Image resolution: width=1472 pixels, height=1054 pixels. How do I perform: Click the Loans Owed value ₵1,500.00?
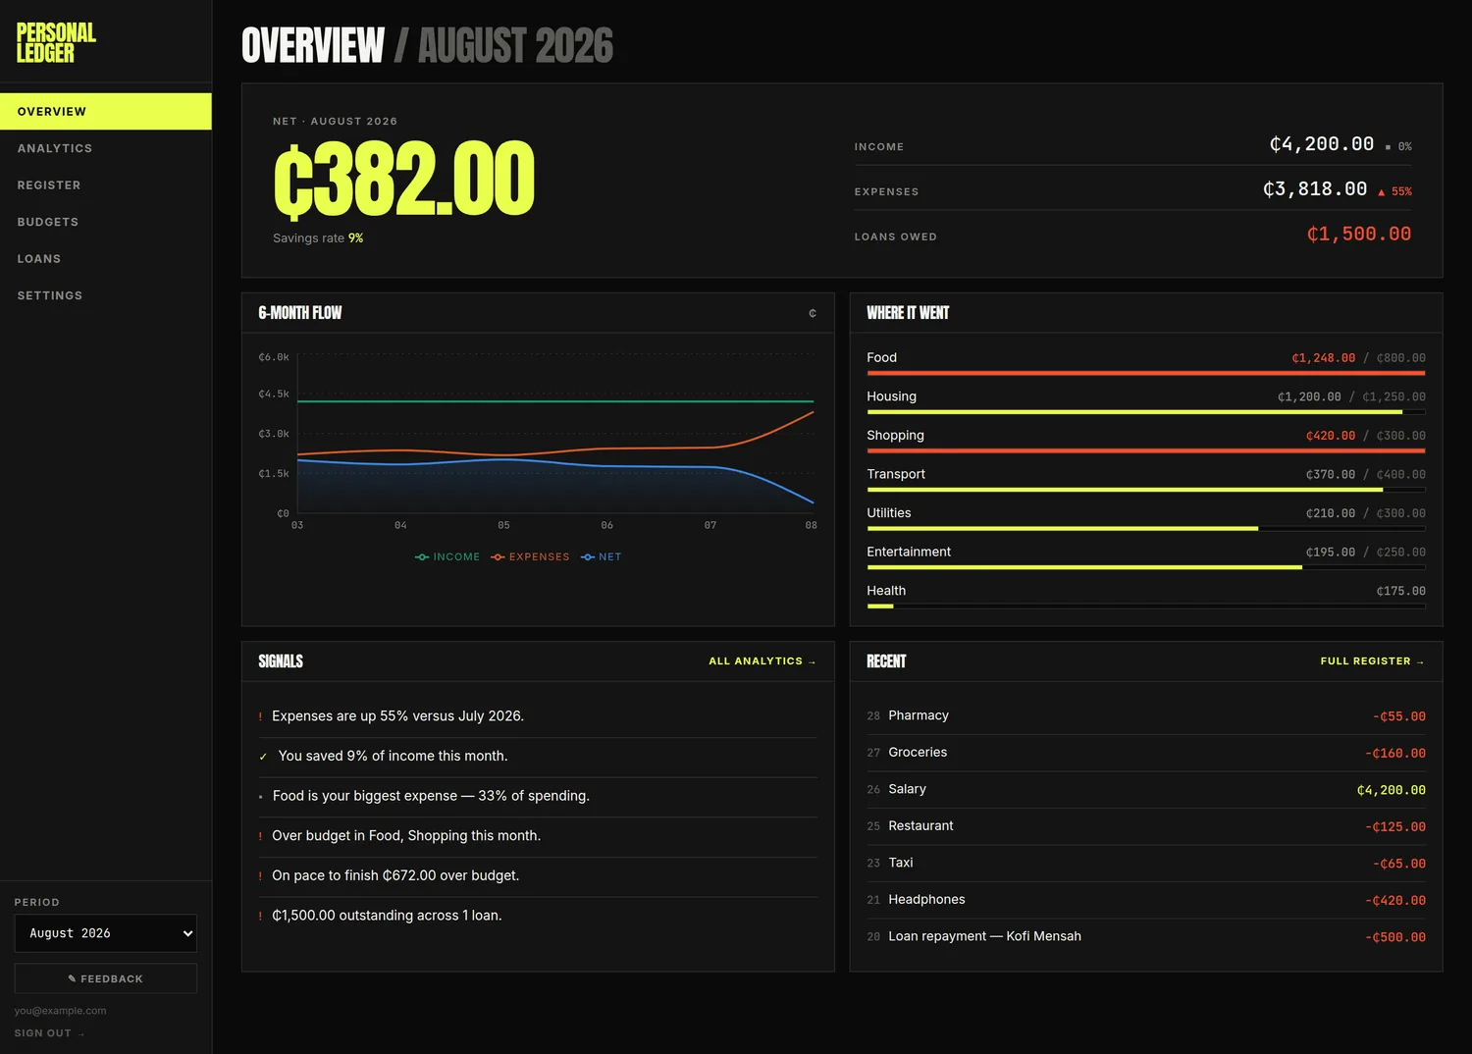[x=1359, y=234]
